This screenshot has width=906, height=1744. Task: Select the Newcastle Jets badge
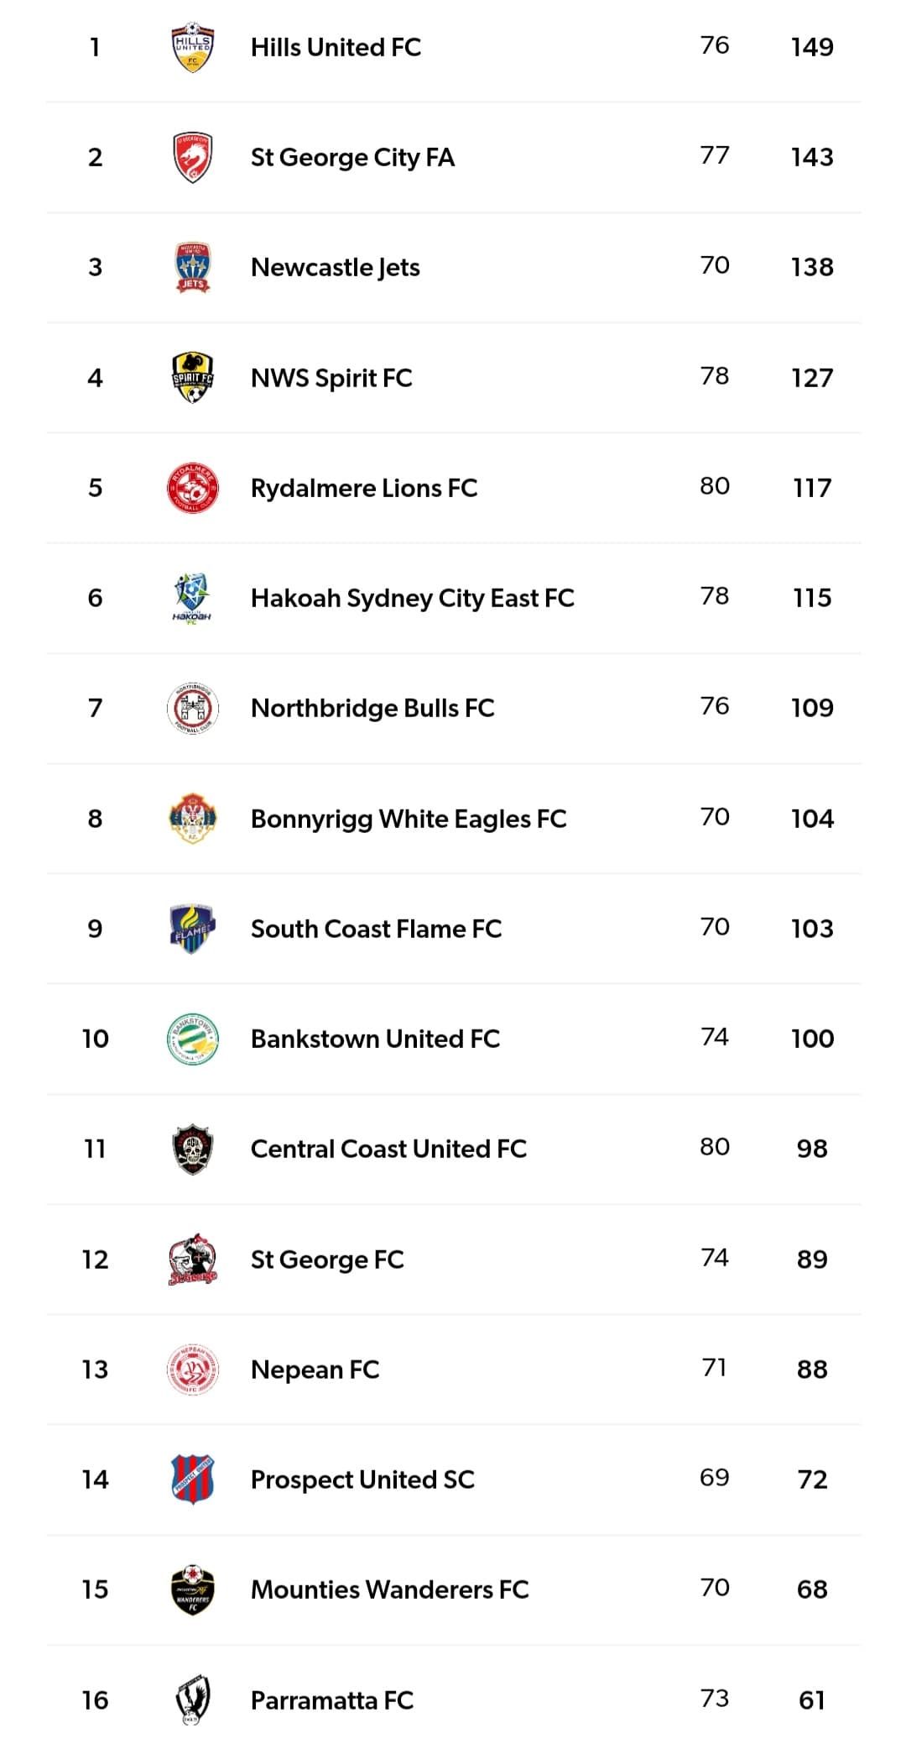tap(192, 267)
